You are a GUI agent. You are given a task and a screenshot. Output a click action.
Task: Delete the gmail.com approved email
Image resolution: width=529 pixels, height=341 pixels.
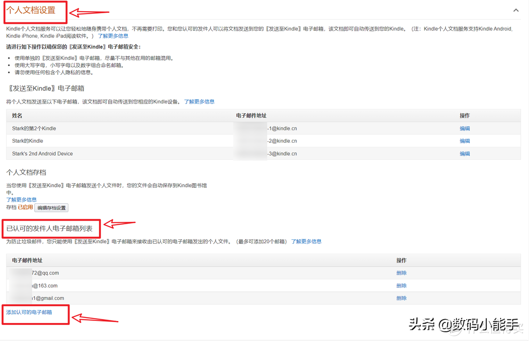pyautogui.click(x=402, y=298)
